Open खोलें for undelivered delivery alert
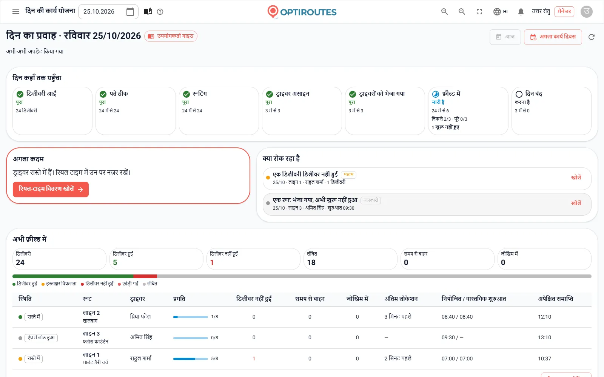Image resolution: width=604 pixels, height=377 pixels. 576,178
